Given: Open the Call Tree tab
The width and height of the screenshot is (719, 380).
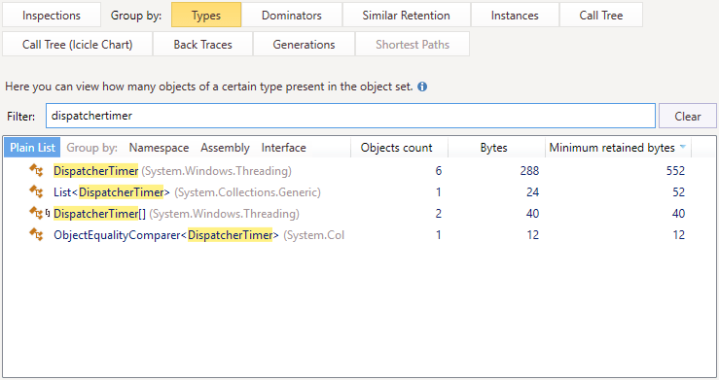Looking at the screenshot, I should tap(600, 16).
